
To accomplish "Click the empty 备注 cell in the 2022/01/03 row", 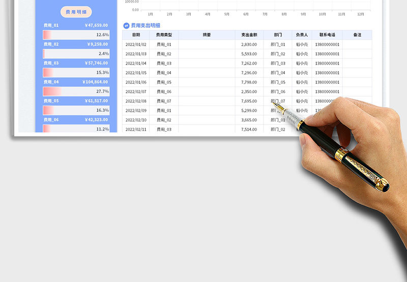I will 357,54.
